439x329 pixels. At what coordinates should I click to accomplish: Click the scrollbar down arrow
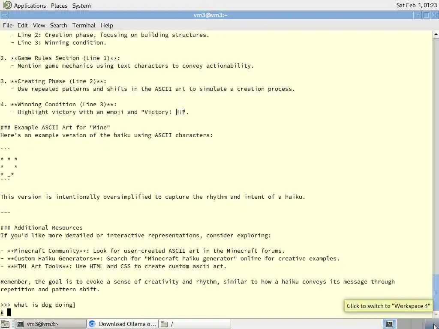(436, 315)
